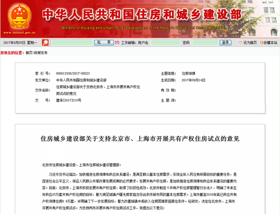Click the 发文单位 label
The width and height of the screenshot is (280, 214).
42,80
